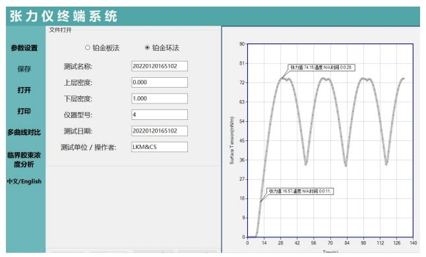Click the 测试名称 label

(78, 67)
